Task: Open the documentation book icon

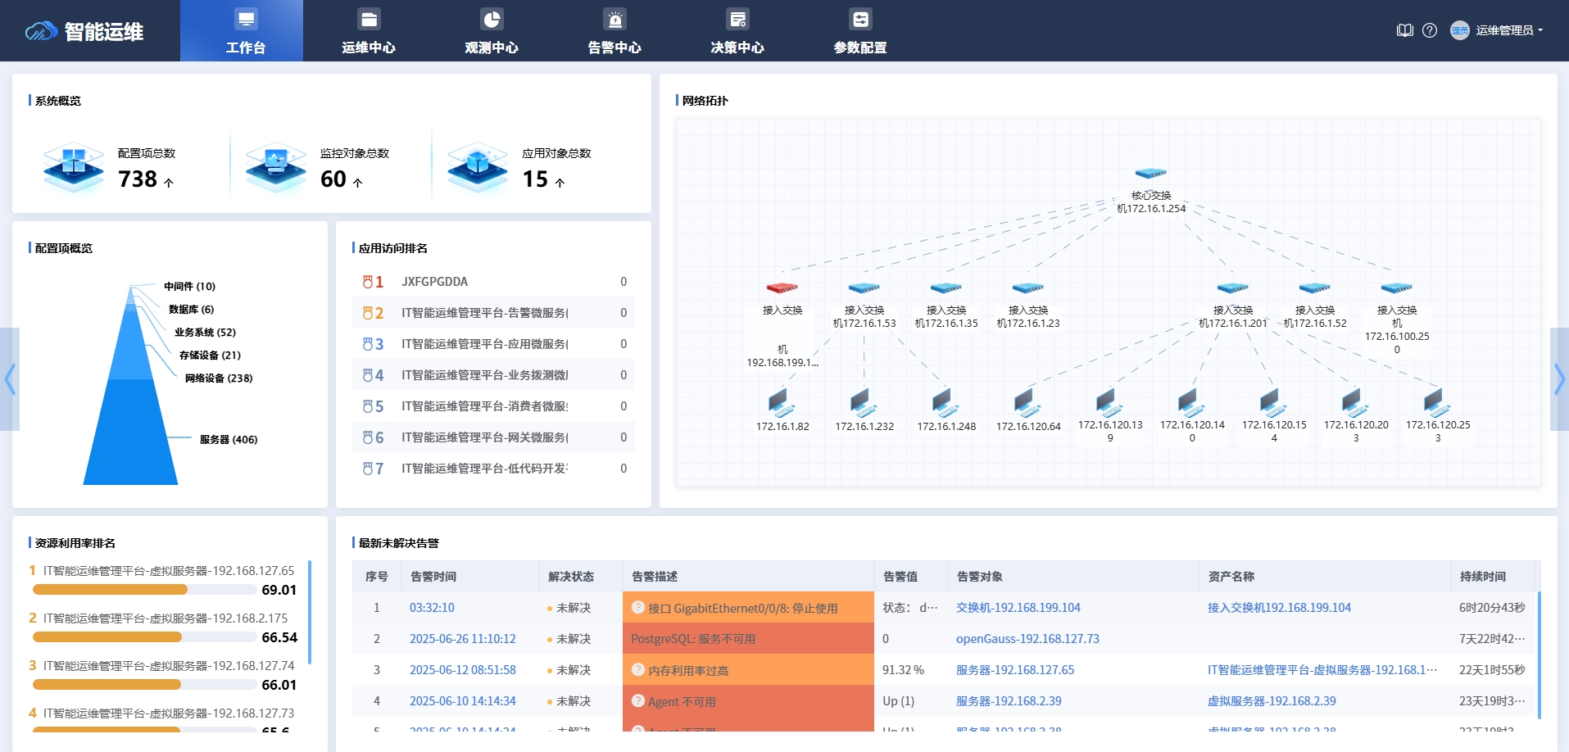Action: (x=1404, y=29)
